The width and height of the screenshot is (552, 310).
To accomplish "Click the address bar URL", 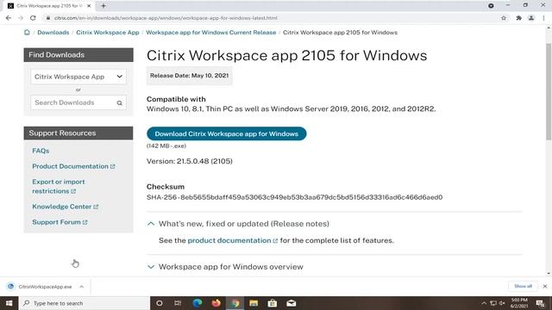I will coord(166,18).
